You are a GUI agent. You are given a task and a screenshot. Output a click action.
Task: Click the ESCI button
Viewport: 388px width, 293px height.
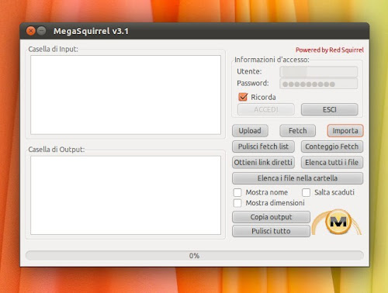(x=330, y=109)
